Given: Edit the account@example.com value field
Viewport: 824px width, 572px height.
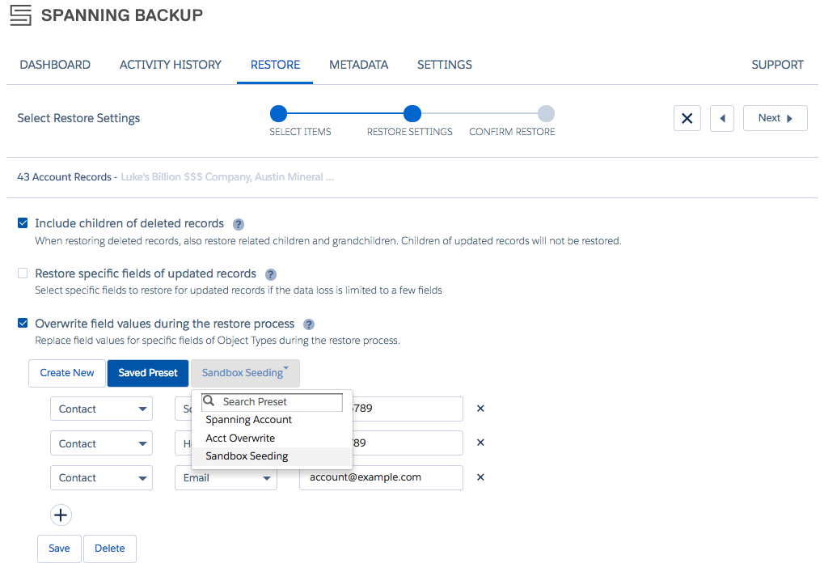Looking at the screenshot, I should tap(381, 477).
